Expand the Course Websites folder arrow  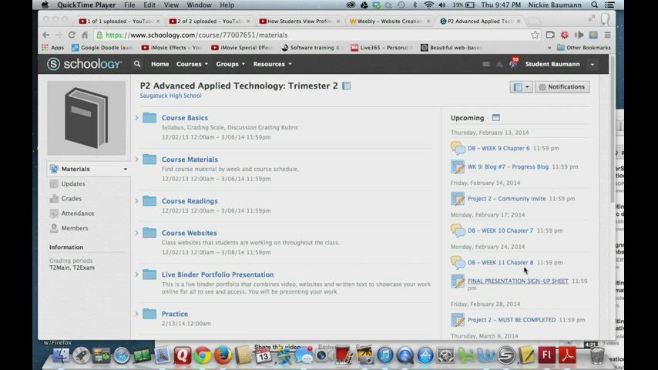pos(137,233)
